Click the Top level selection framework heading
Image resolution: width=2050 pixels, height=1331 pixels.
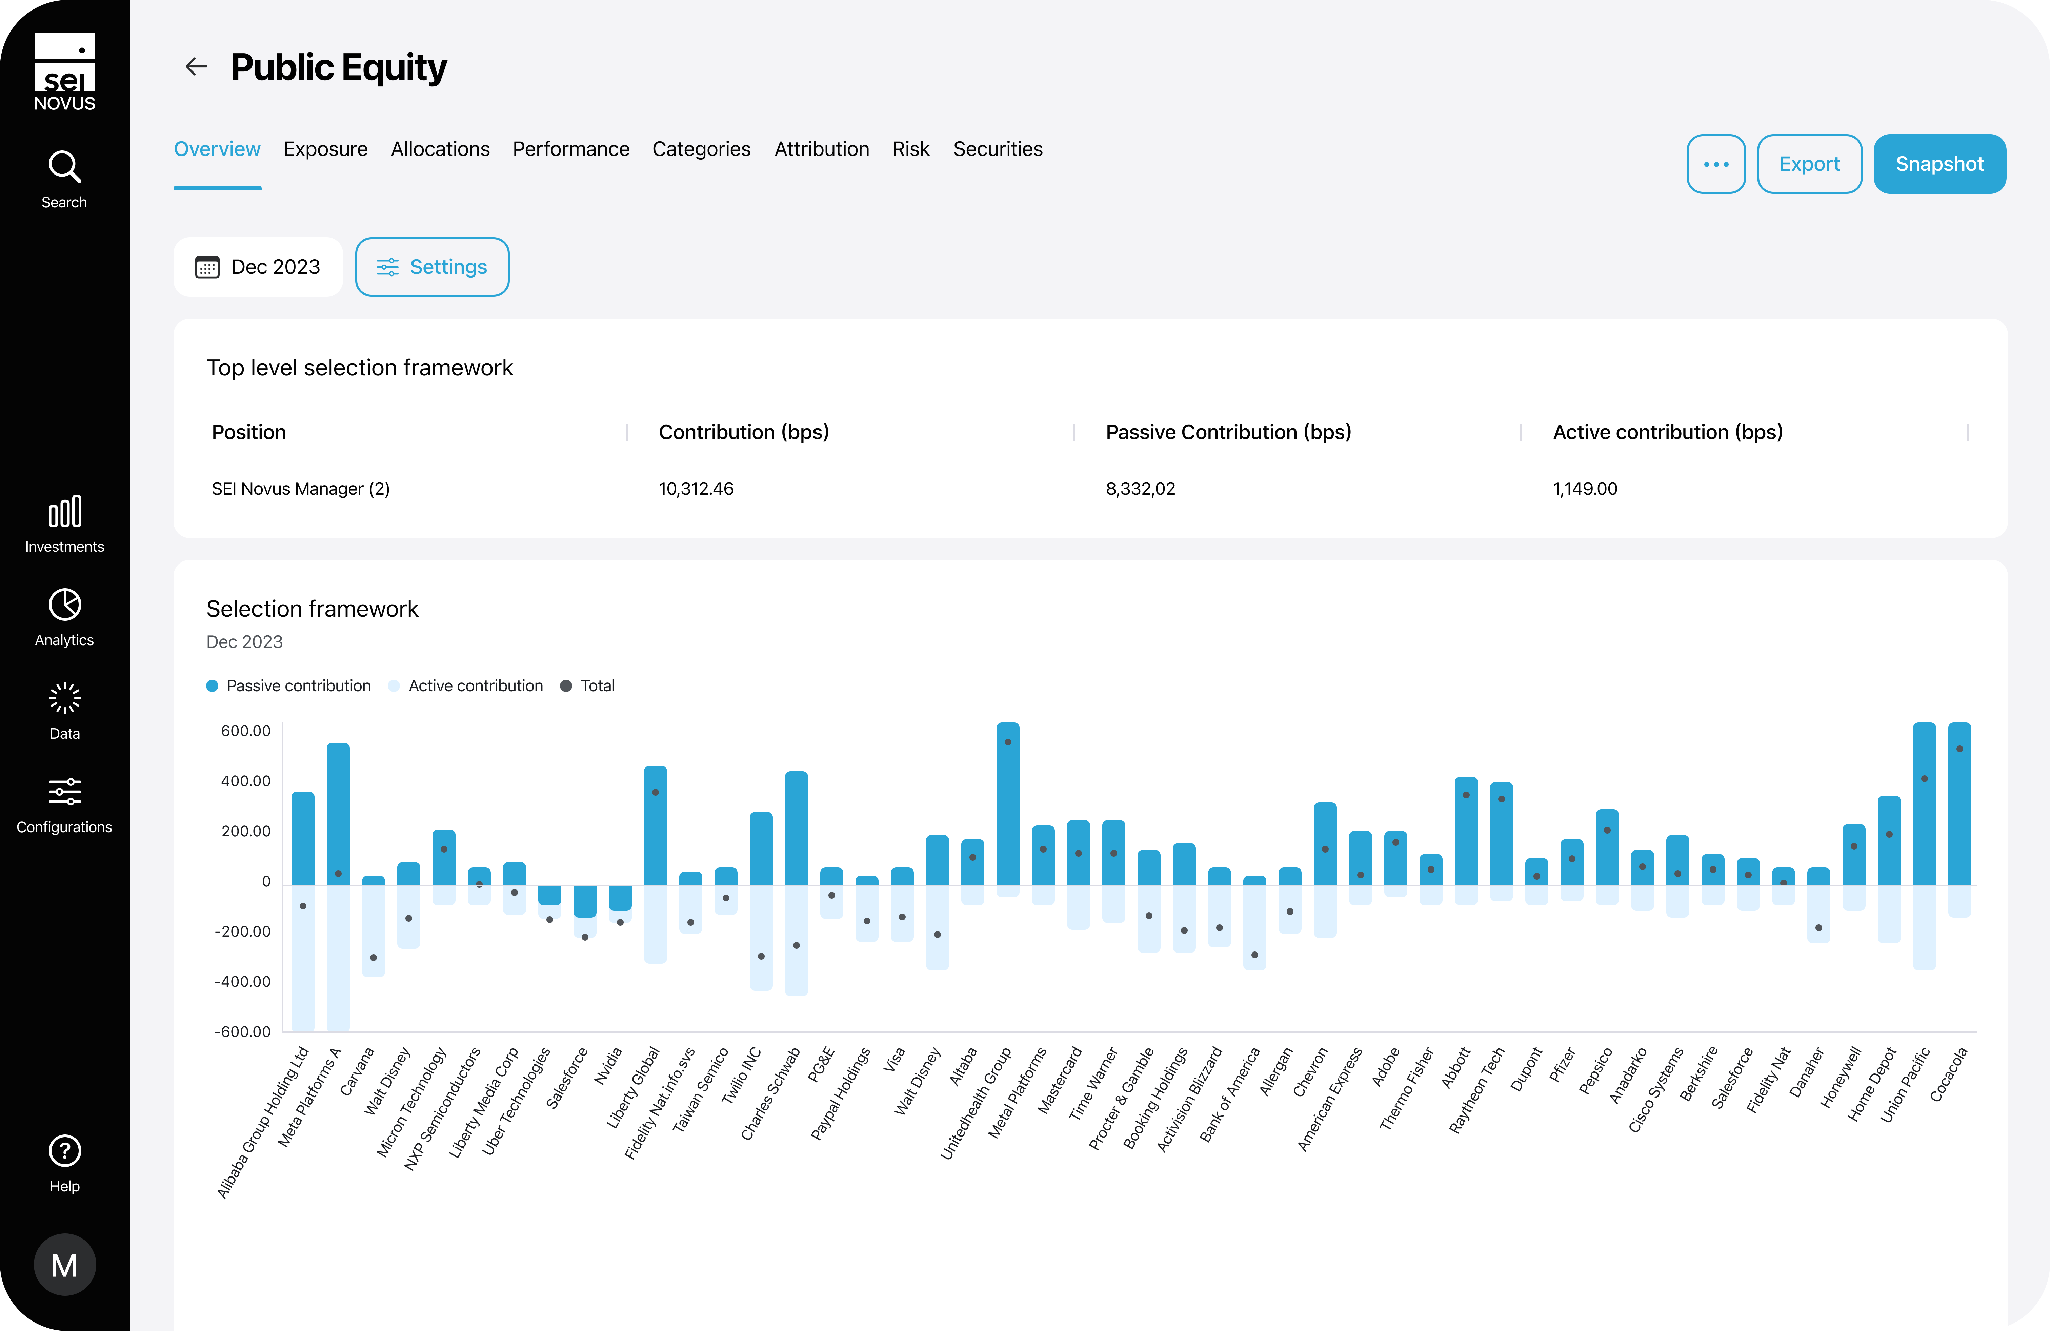pos(360,368)
